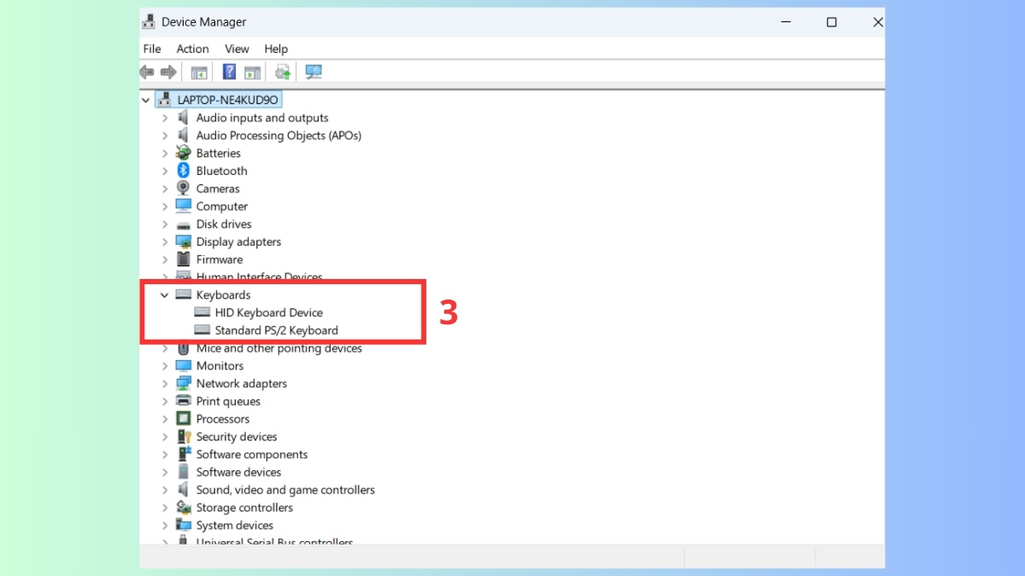Select the LAPTOP-NE4KUD9O root label

click(228, 100)
